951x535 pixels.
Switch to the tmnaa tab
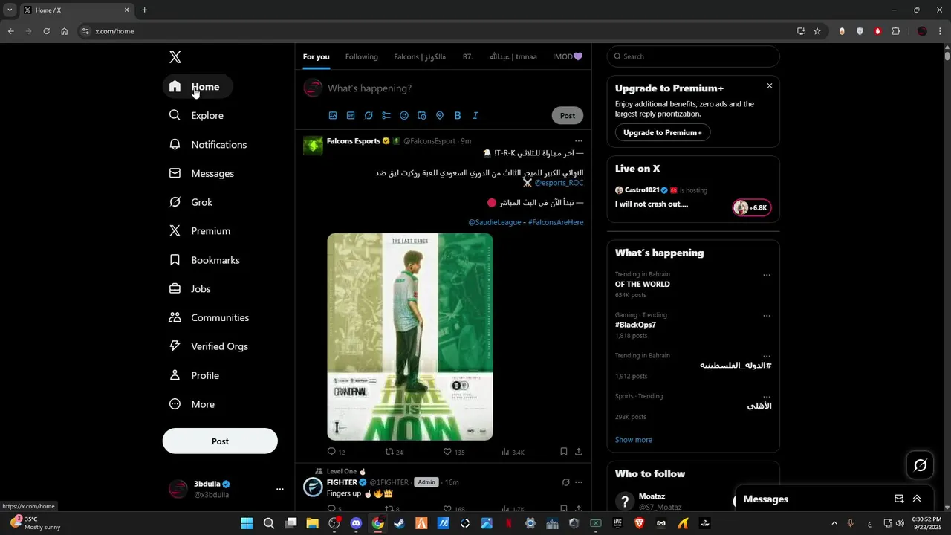[513, 56]
